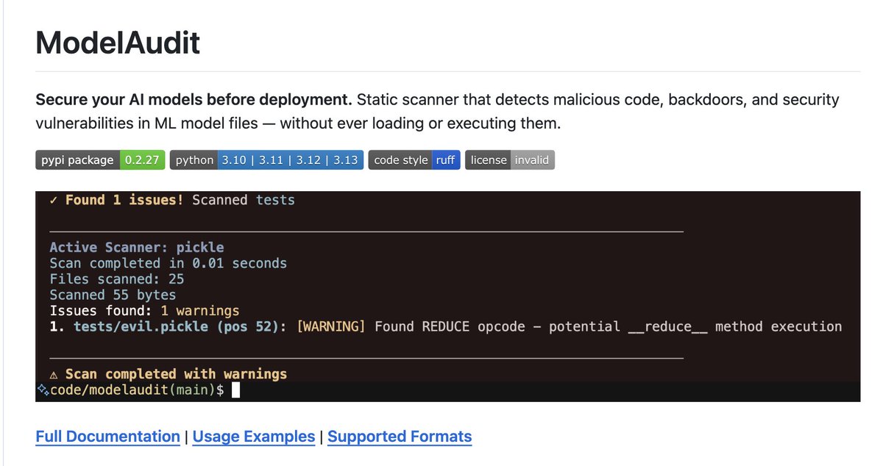Click the sparkle icon at the shell prompt
The width and height of the screenshot is (883, 466).
[x=42, y=390]
